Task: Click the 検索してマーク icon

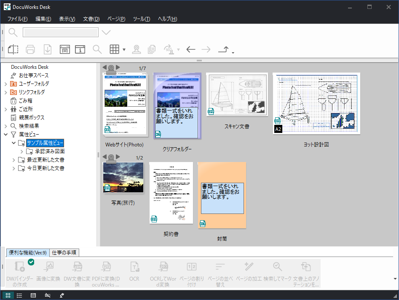Action: pos(277,267)
